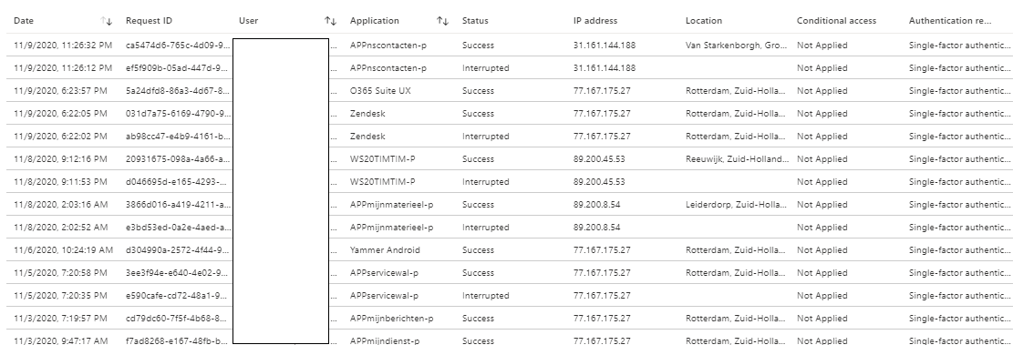Click the Status column header
This screenshot has height=345, width=1023.
pos(475,21)
